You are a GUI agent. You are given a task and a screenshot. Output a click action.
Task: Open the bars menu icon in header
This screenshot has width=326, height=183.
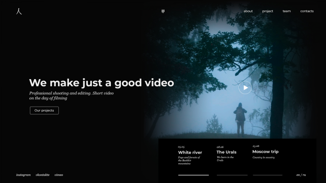163,11
